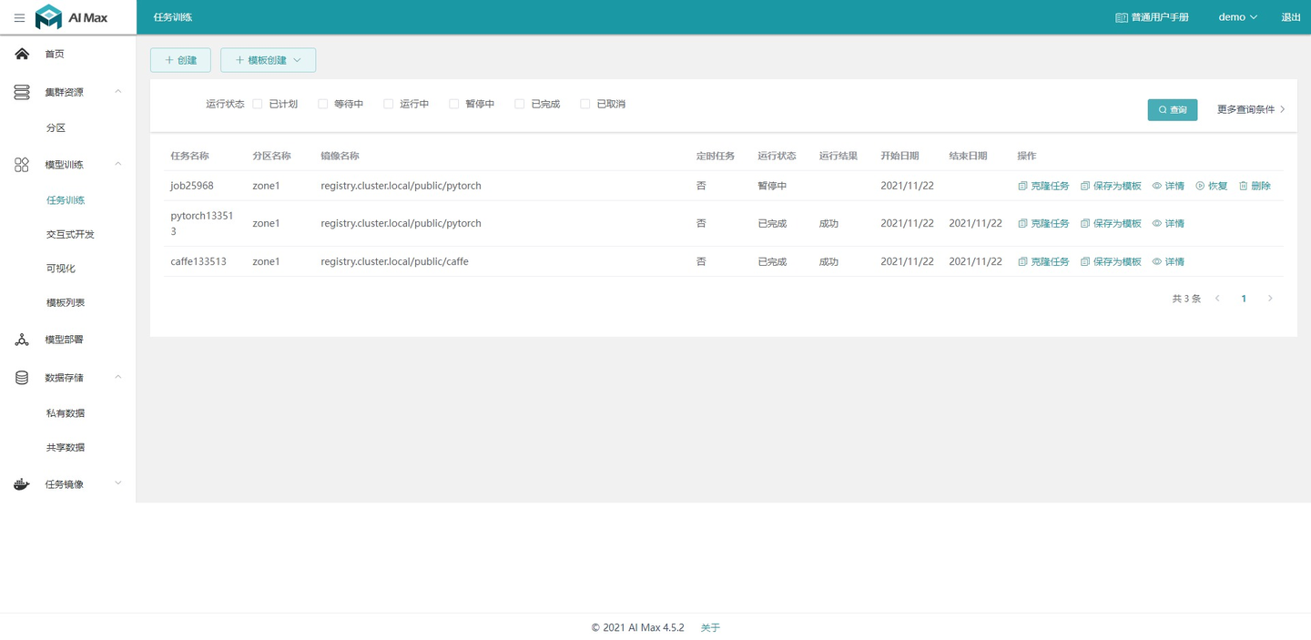Click the hamburger menu icon top left

pos(19,17)
